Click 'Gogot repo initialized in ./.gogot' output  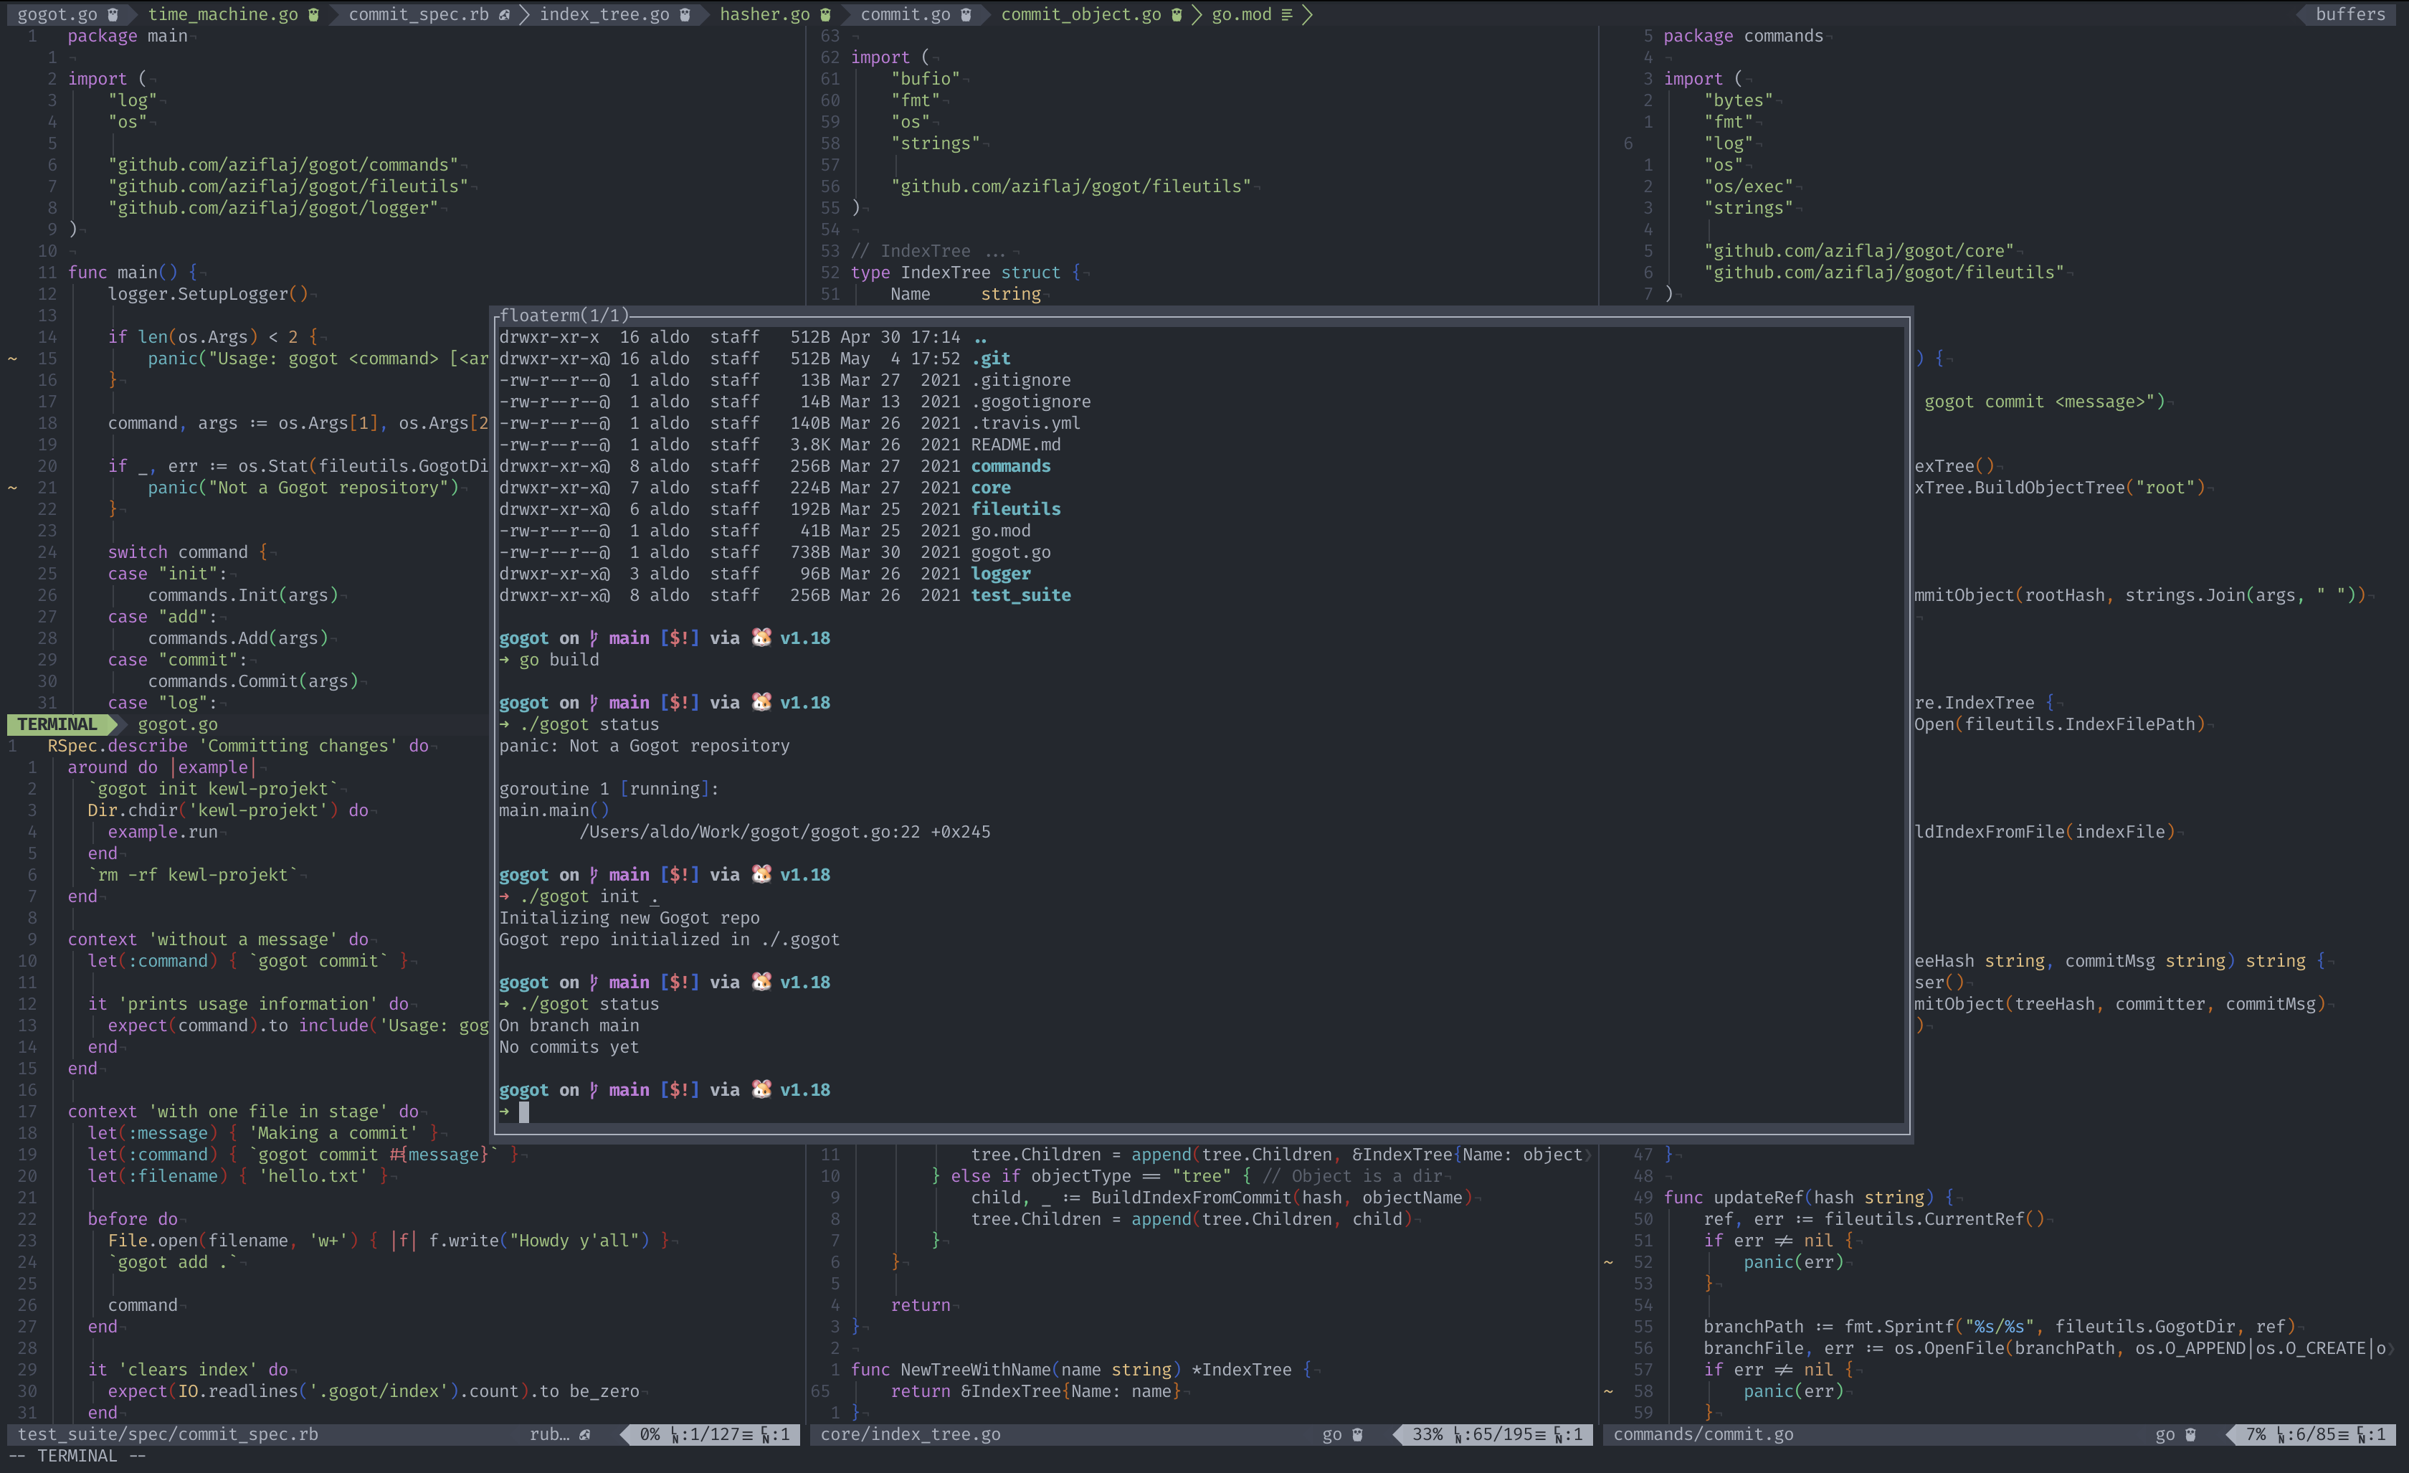pos(669,939)
